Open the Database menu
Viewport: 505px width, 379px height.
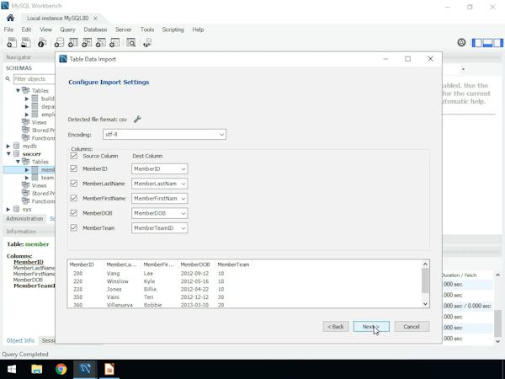(95, 29)
